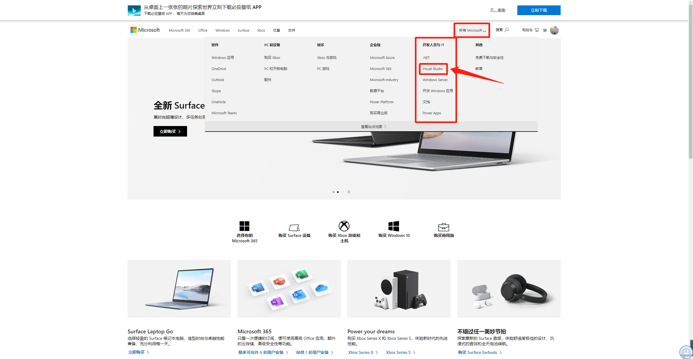Open Power Apps menu link

[x=432, y=113]
